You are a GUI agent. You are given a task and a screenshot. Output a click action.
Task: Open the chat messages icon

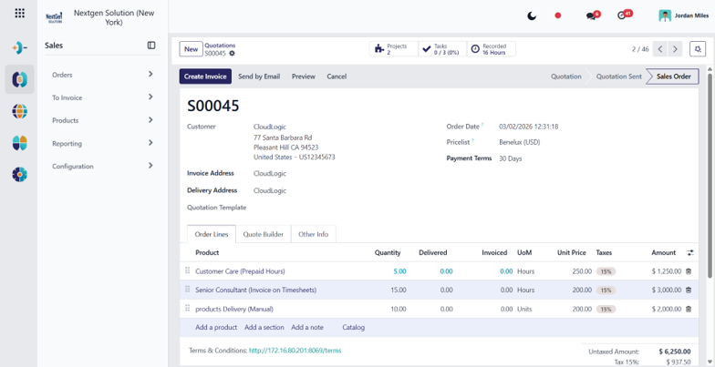click(x=591, y=16)
